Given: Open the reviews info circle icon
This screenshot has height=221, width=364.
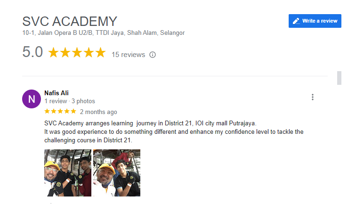Looking at the screenshot, I should (x=153, y=55).
